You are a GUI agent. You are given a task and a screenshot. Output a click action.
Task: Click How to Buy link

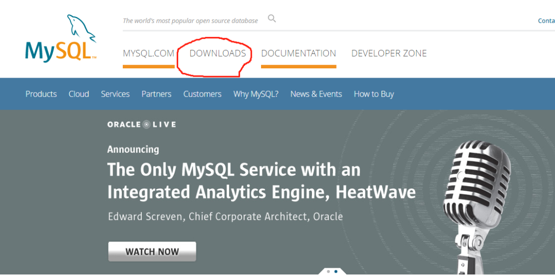374,94
